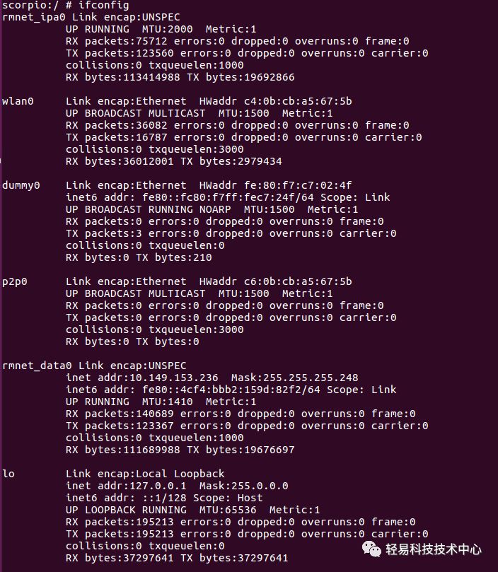Click RX bytes:113414988 under rmnet_ipa0
Screen dimensions: 498x572
(122, 77)
